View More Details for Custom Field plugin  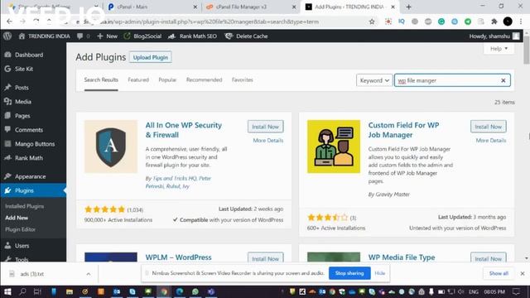491,140
